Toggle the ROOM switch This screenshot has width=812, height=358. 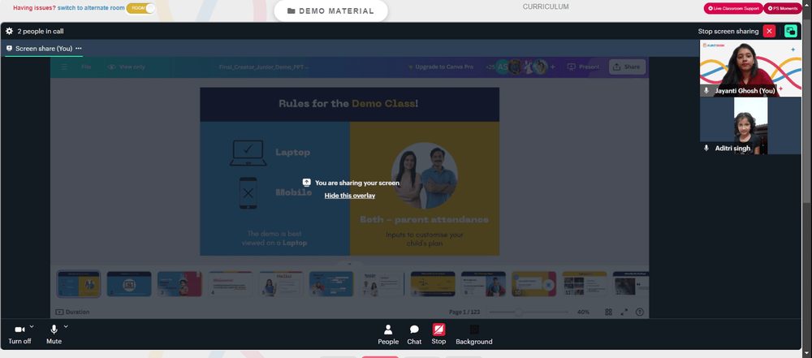(140, 8)
